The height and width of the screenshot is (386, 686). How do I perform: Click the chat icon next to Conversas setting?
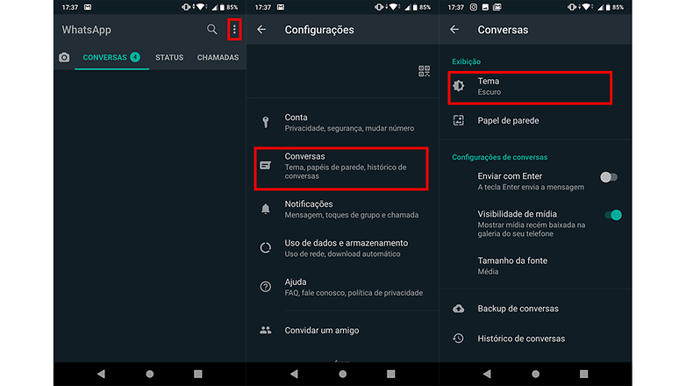click(266, 166)
